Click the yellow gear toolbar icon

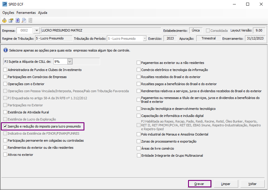[x=4, y=20]
